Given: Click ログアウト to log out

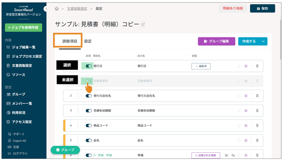Looking at the screenshot, I should pyautogui.click(x=18, y=153).
